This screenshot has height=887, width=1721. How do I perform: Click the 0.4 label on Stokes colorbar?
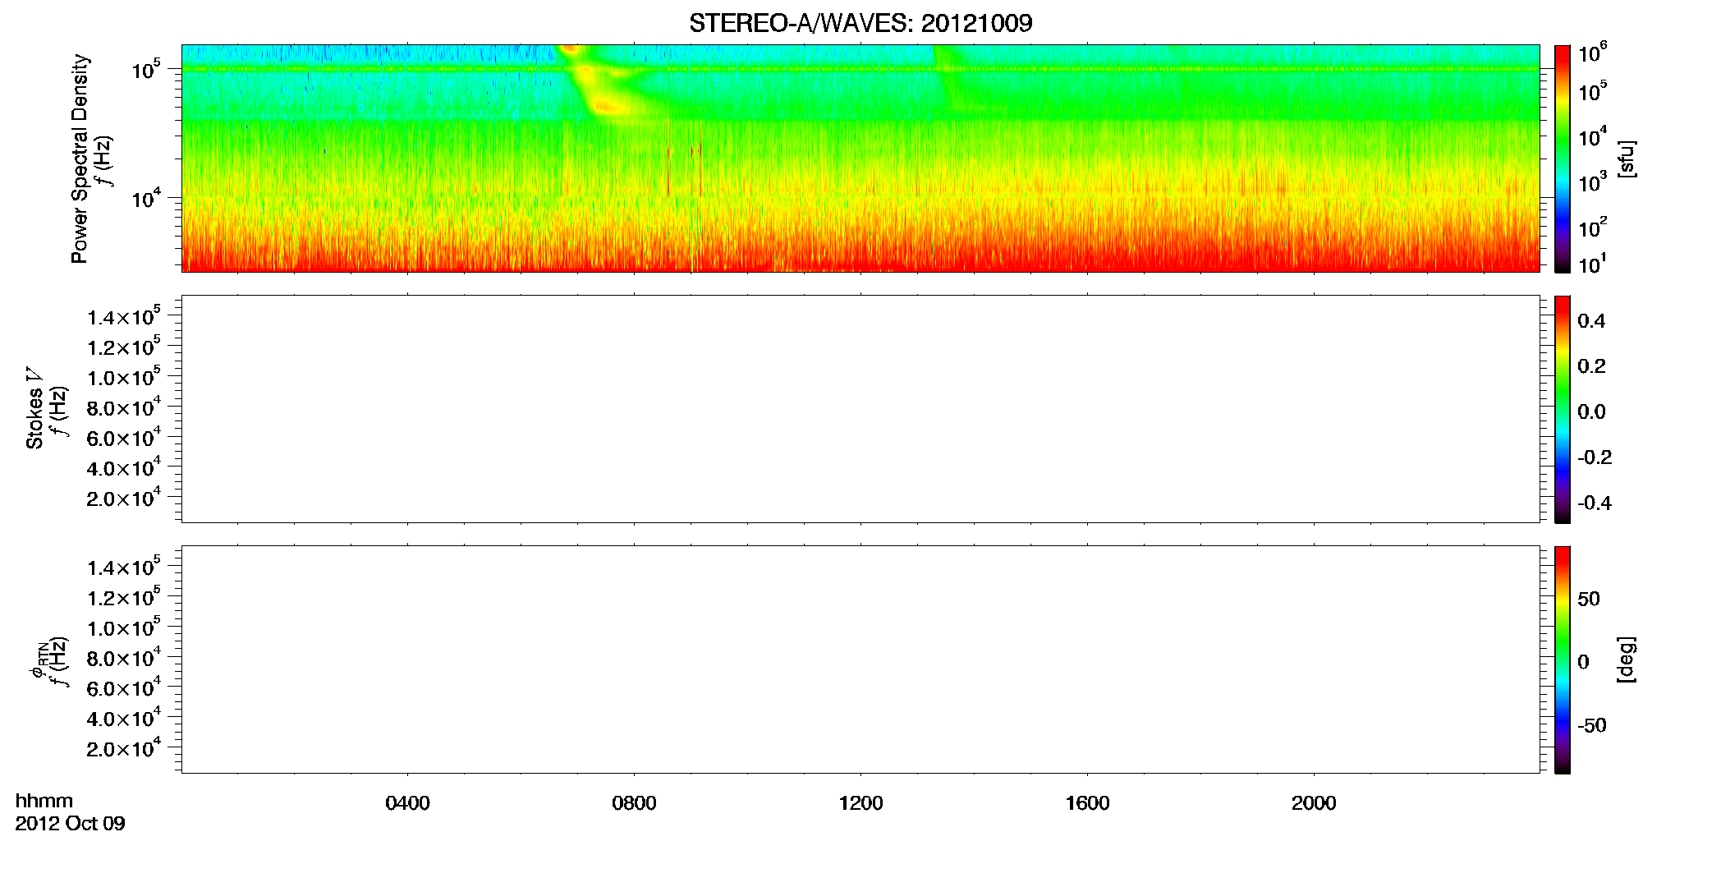click(x=1591, y=321)
